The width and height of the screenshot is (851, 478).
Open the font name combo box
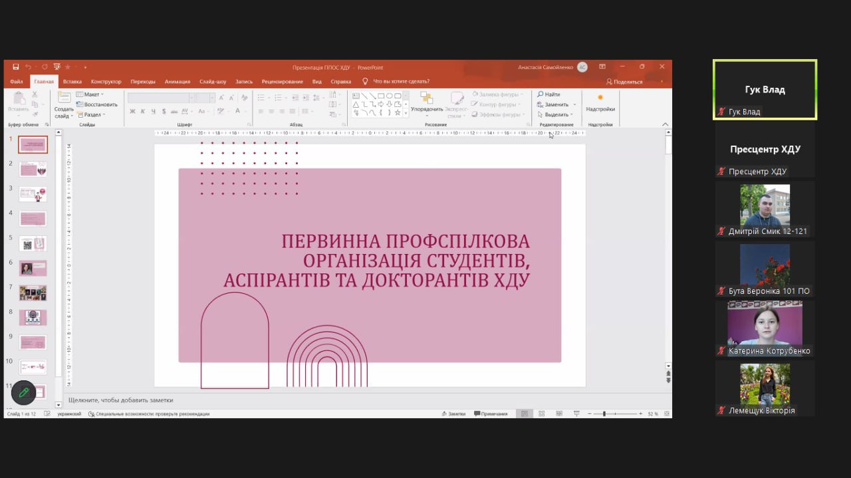coord(161,98)
